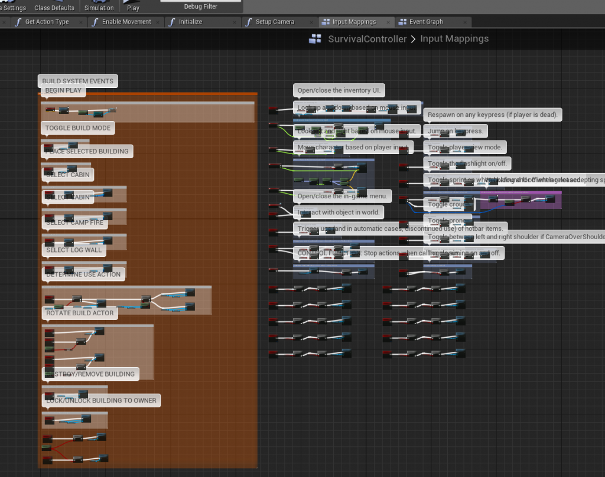Screen dimensions: 605x477
Task: Switch to the Event Graph tab
Action: pos(425,22)
